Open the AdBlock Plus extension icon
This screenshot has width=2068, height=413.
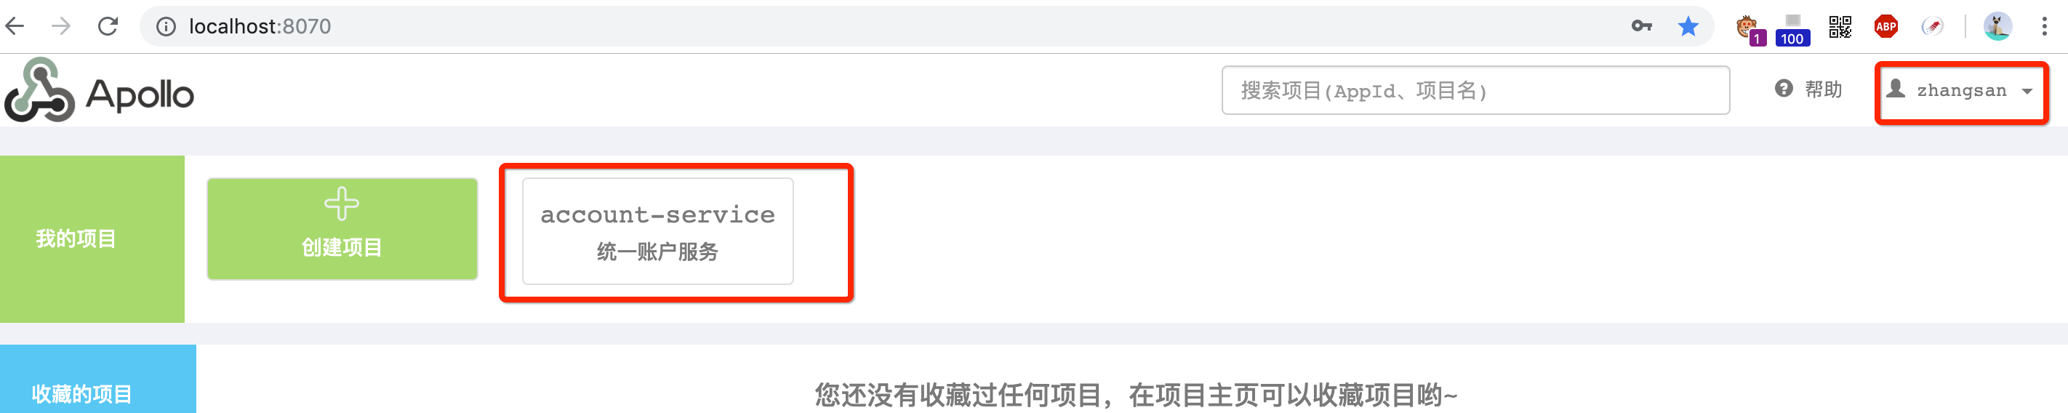pyautogui.click(x=1885, y=26)
